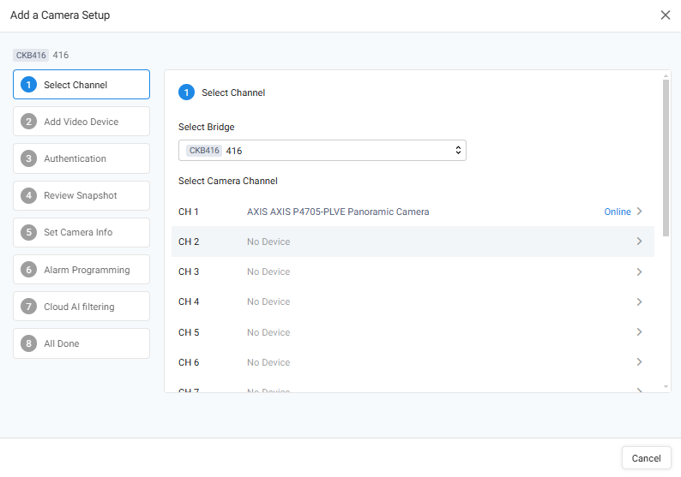Screen dimensions: 681x477
Task: Click the Online status link for CH 1
Action: pyautogui.click(x=617, y=212)
